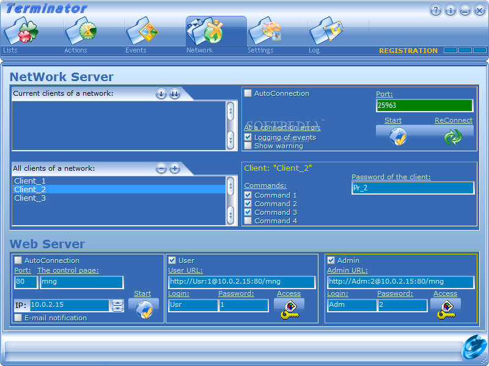Click the User URL field
Image resolution: width=489 pixels, height=366 pixels.
(x=241, y=282)
